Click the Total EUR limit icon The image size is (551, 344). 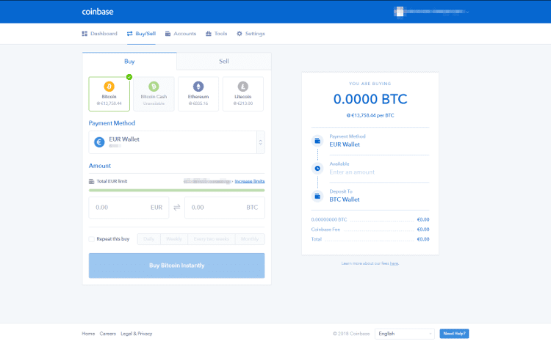[92, 181]
